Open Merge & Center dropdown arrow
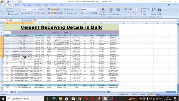Screen dimensions: 179x101 (78, 13)
